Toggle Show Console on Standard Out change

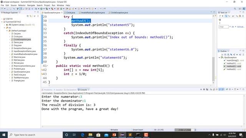[219, 89]
